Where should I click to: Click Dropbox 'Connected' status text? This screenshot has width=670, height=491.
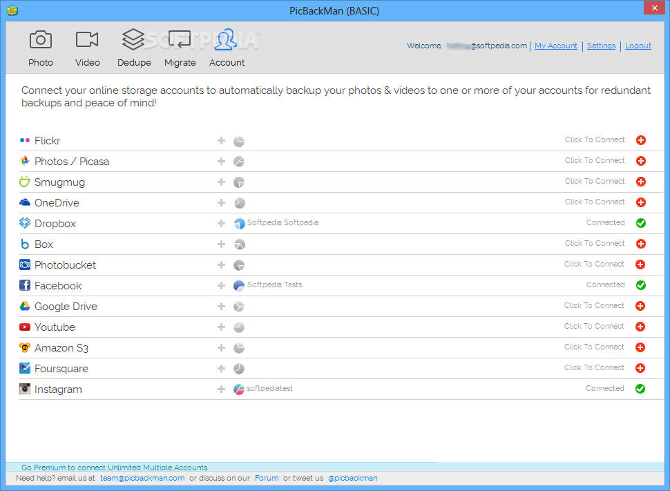[x=606, y=222]
